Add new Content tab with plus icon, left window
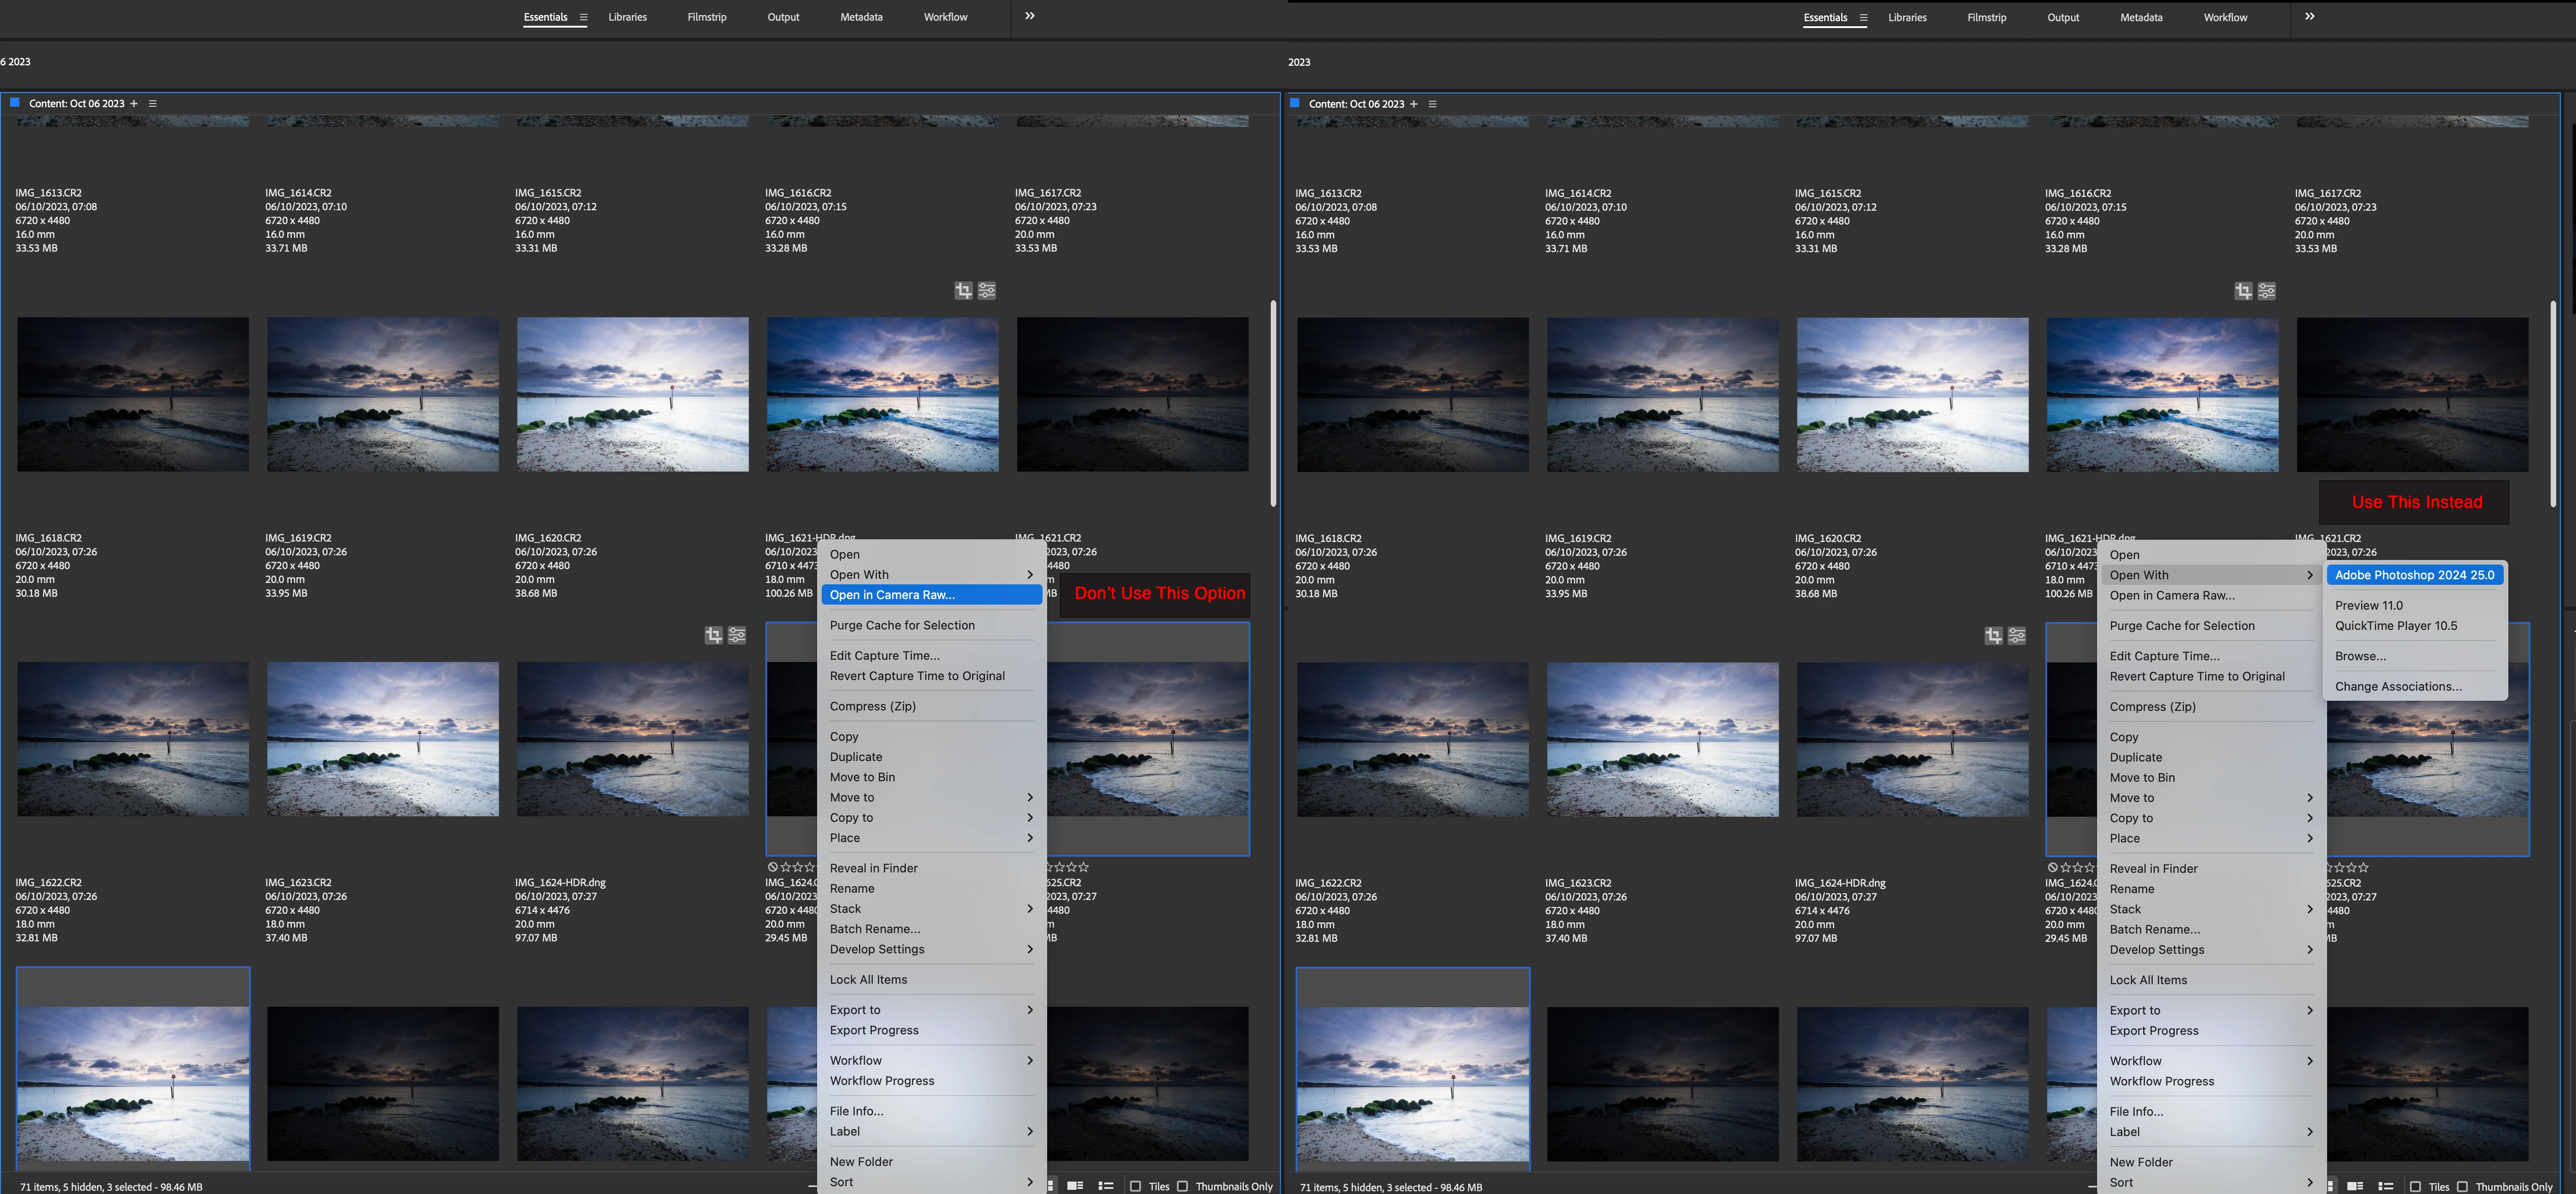The image size is (2576, 1194). pyautogui.click(x=134, y=103)
